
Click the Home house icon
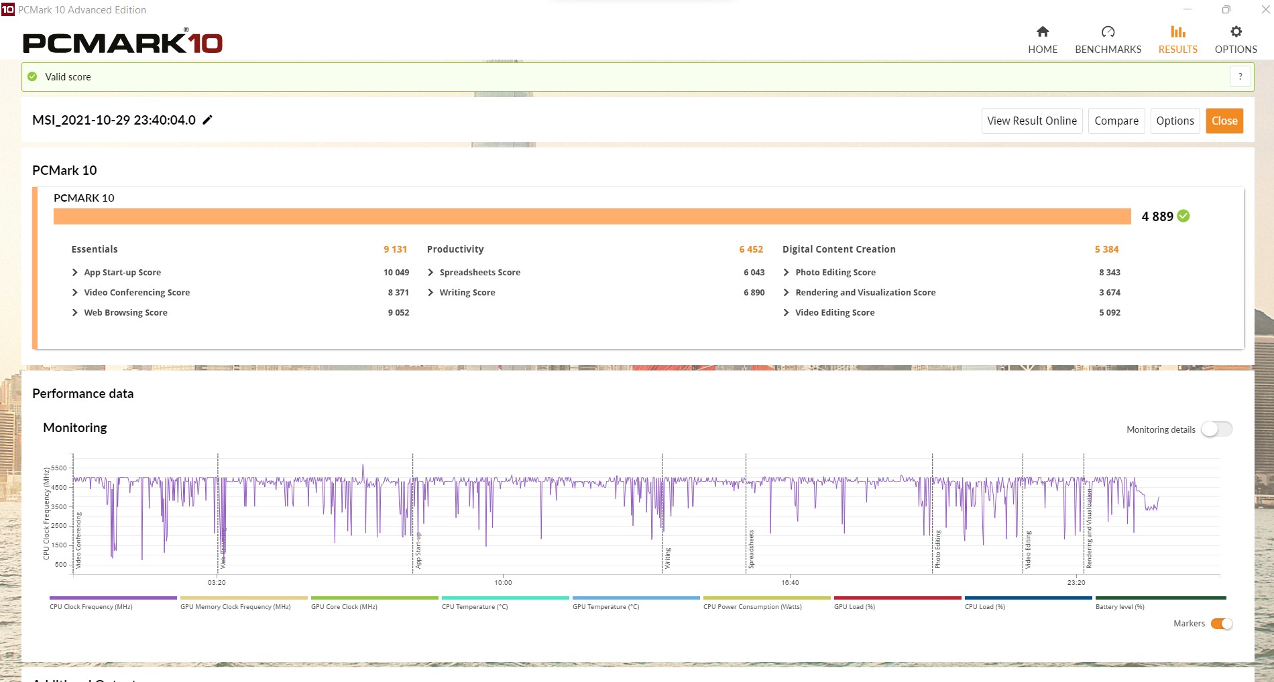(1042, 31)
